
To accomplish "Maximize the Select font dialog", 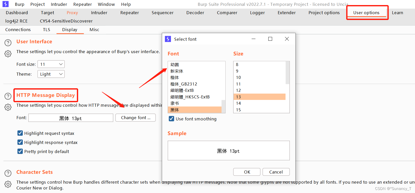I will [x=270, y=39].
